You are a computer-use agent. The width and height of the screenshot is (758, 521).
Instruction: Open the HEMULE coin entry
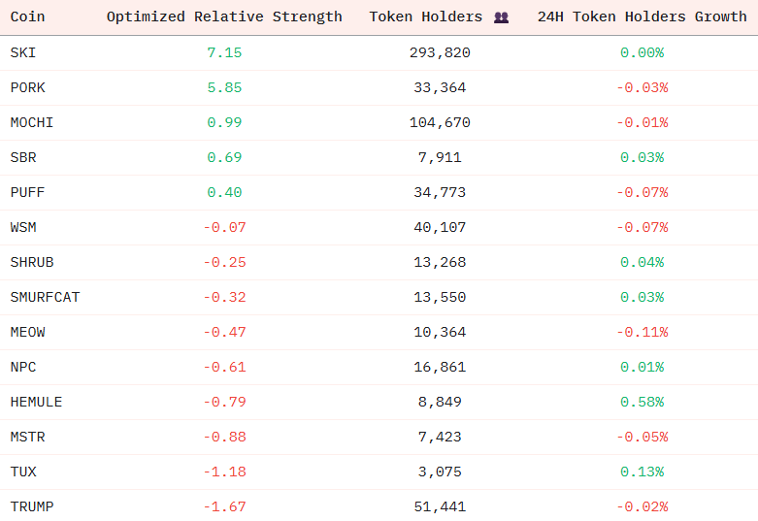(36, 402)
